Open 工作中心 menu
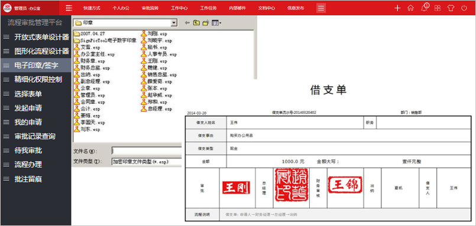 (179, 8)
